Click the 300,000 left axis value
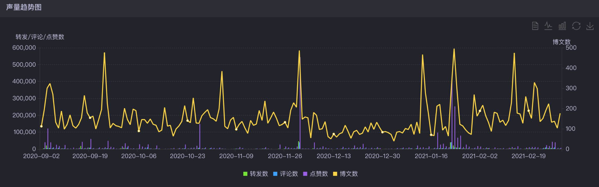599x187 pixels. 24,98
